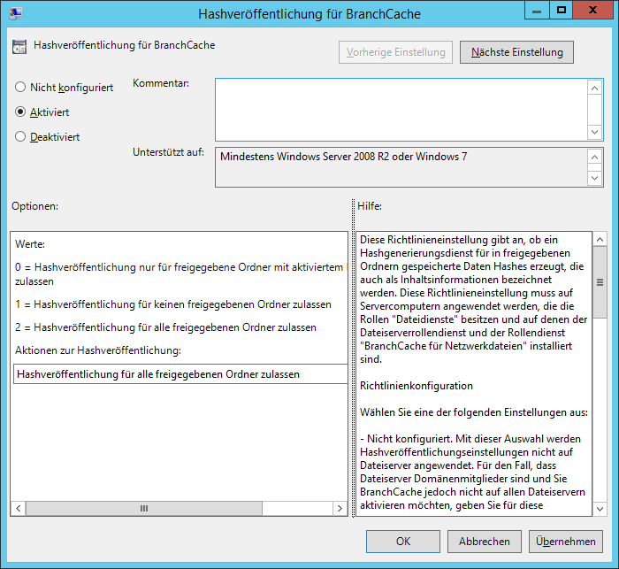
Task: Click the 'Mindestens Windows Server 2008 R2' text
Action: click(x=305, y=157)
